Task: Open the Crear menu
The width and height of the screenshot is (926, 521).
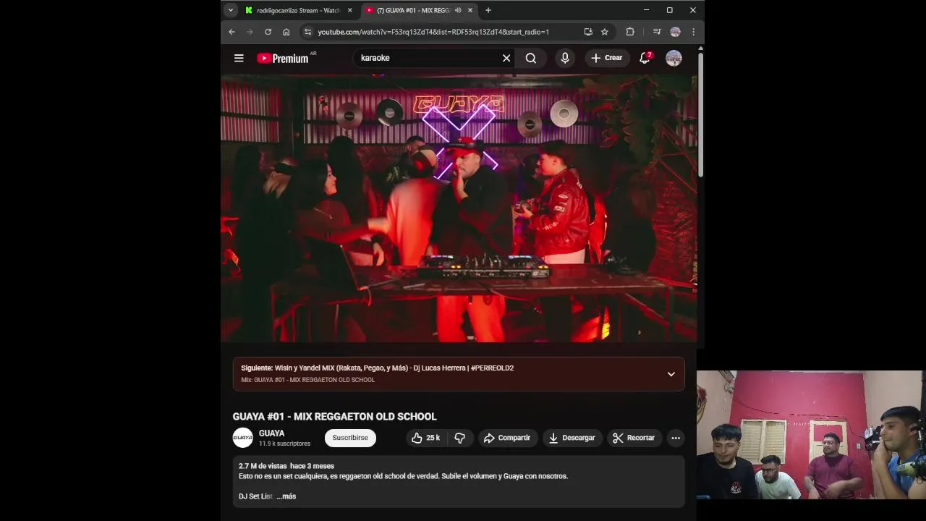Action: click(606, 58)
